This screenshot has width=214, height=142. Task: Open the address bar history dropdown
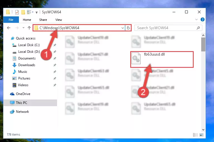tap(122, 28)
